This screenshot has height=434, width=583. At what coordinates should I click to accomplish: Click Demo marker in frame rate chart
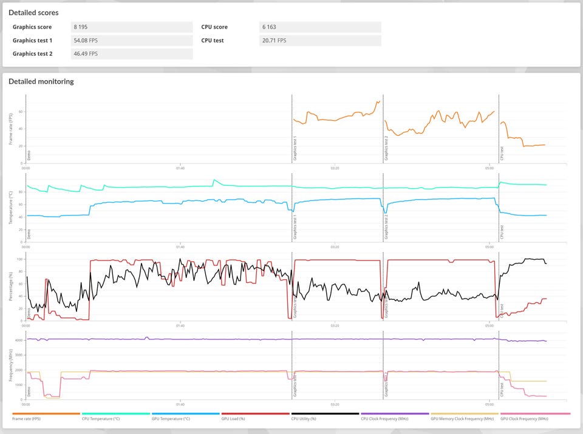29,155
